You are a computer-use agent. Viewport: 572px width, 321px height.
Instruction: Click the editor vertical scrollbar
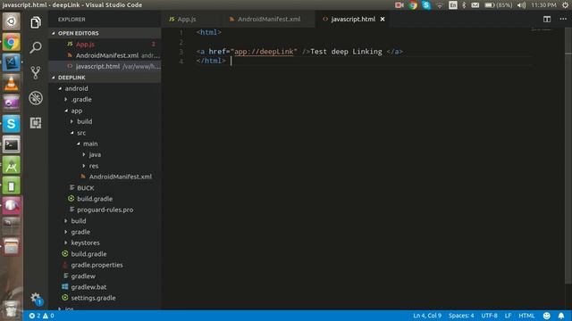click(x=568, y=157)
